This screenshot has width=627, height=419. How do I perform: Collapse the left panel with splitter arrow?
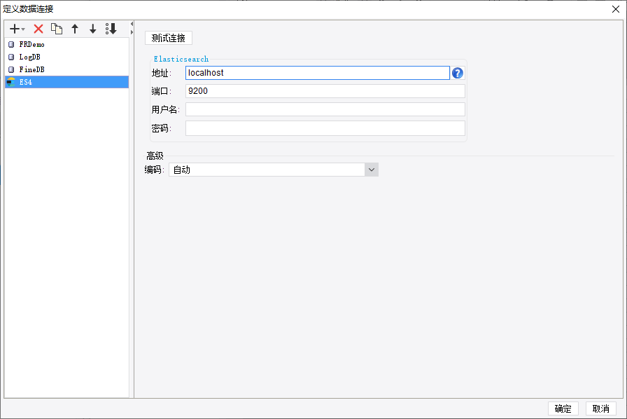[x=132, y=23]
